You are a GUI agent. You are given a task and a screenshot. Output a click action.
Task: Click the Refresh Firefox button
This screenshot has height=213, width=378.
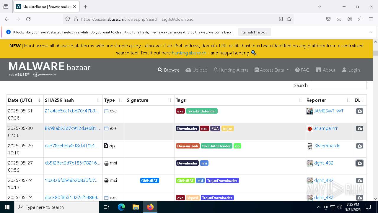[x=254, y=32]
